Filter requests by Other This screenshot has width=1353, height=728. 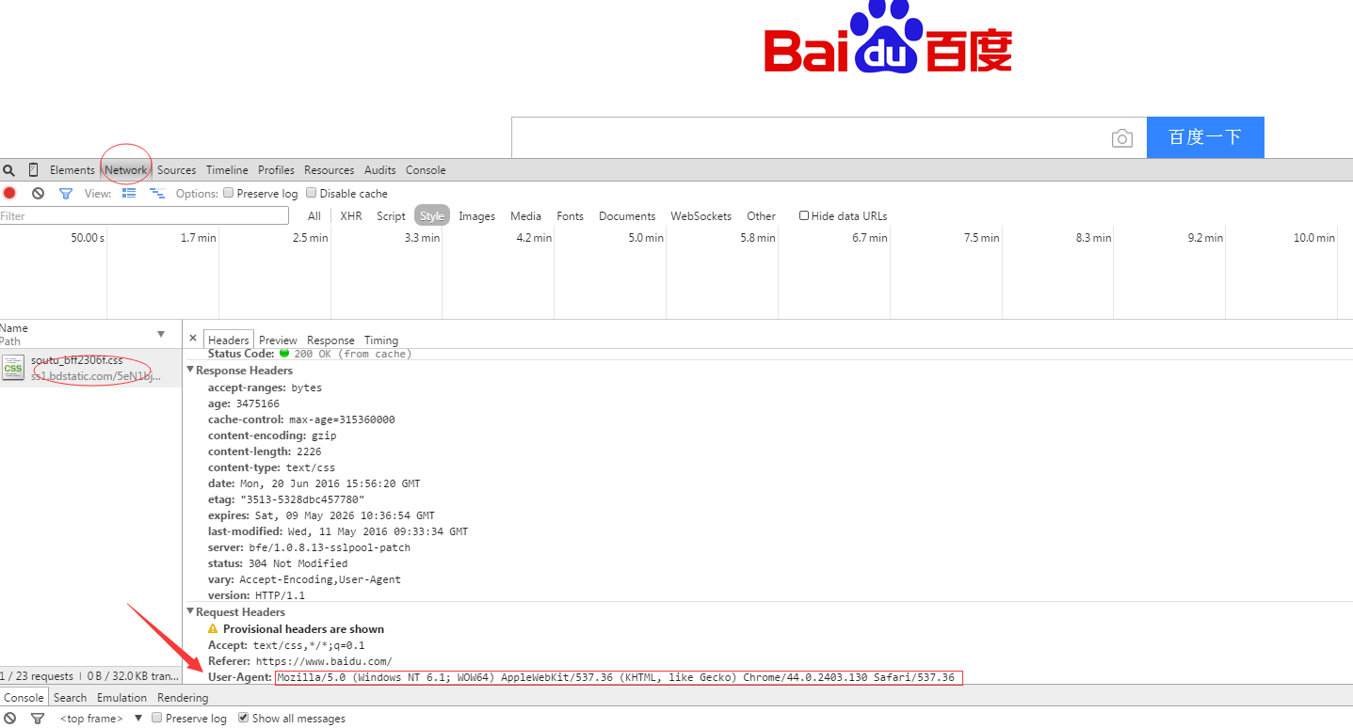click(762, 215)
